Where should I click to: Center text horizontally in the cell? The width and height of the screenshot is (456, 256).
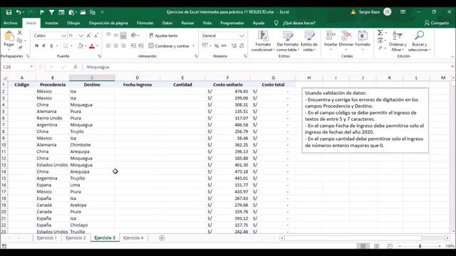[x=115, y=46]
